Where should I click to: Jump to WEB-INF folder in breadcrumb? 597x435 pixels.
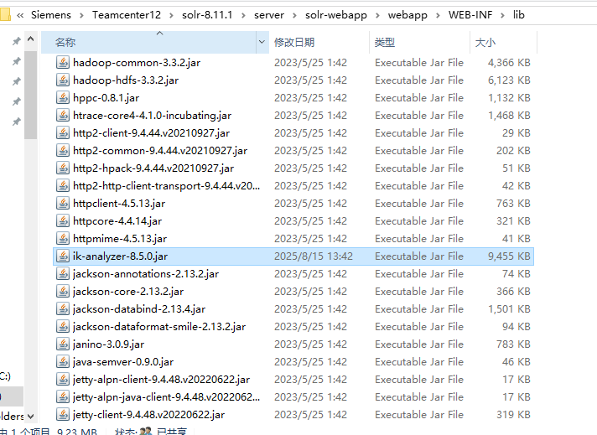470,15
